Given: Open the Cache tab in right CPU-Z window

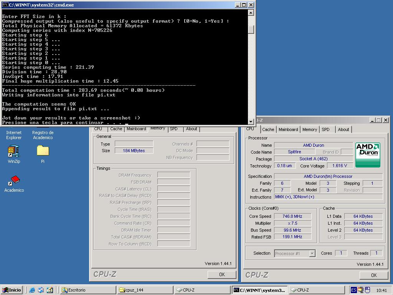Looking at the screenshot, I should [268, 129].
